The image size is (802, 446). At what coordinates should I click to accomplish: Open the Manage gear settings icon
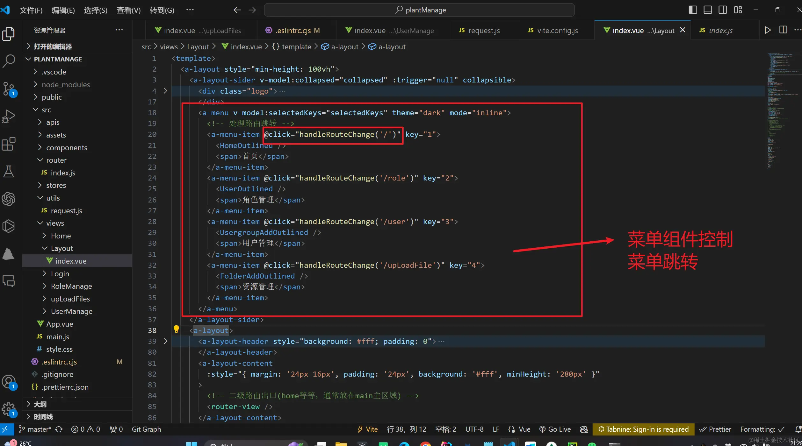(9, 409)
